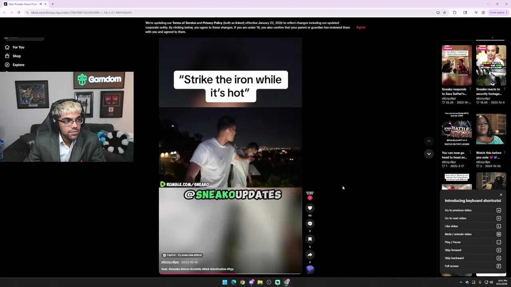Open For You feed in sidebar

point(15,47)
